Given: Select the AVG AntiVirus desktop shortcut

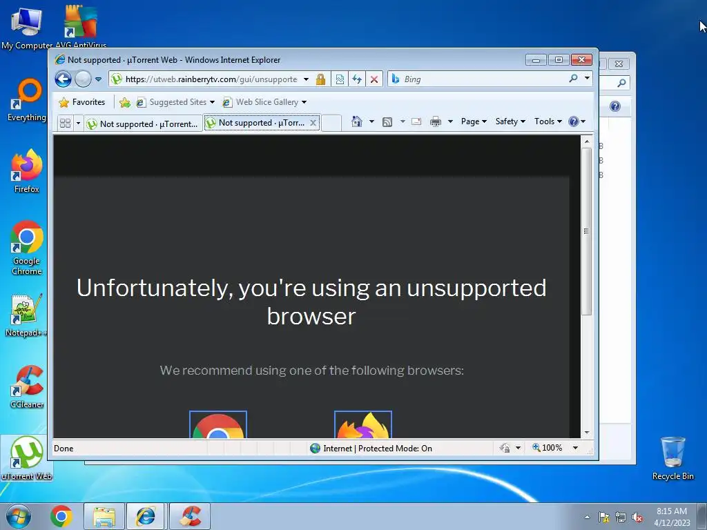Looking at the screenshot, I should point(81,26).
